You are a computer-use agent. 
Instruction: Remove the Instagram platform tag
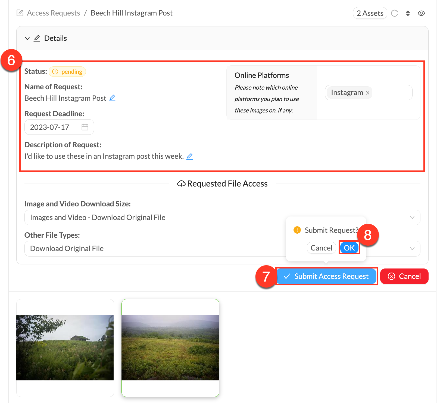pos(368,93)
